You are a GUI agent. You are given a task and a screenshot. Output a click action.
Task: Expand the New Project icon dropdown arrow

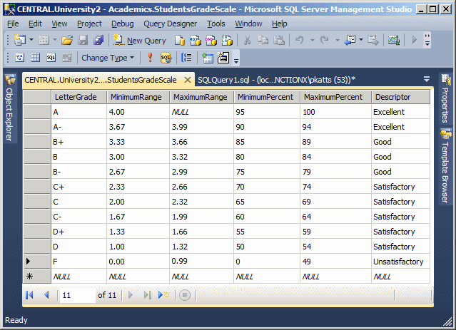[31, 40]
